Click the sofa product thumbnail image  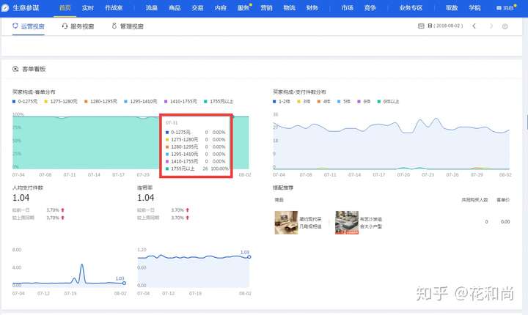click(347, 221)
